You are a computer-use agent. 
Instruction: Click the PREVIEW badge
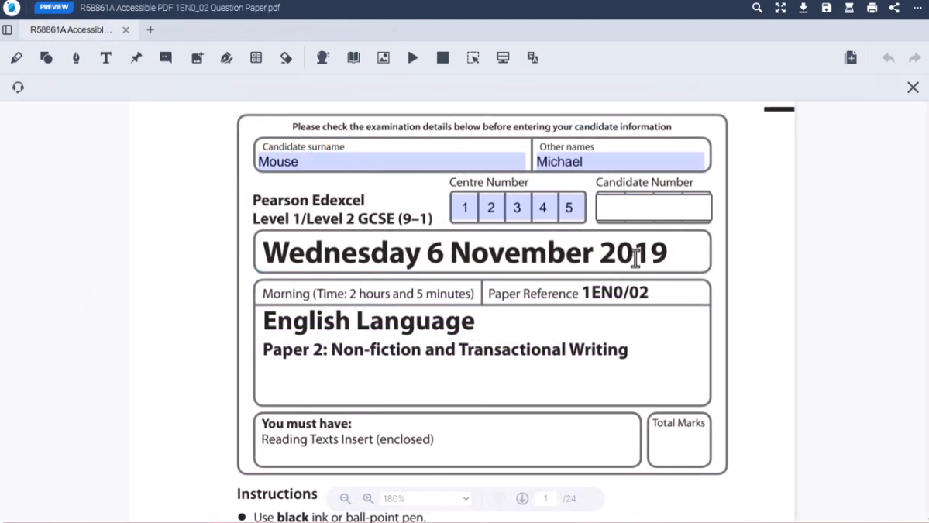(54, 8)
